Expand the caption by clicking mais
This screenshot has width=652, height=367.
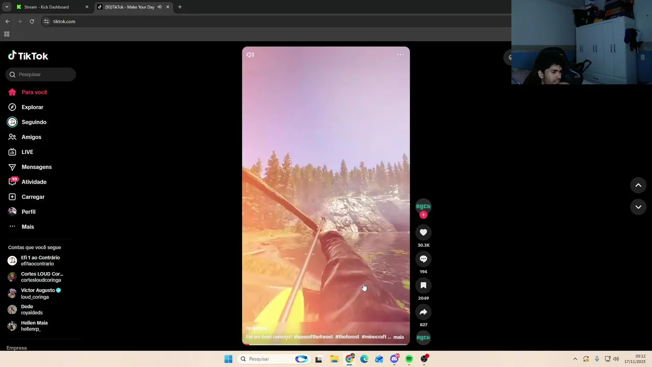398,337
